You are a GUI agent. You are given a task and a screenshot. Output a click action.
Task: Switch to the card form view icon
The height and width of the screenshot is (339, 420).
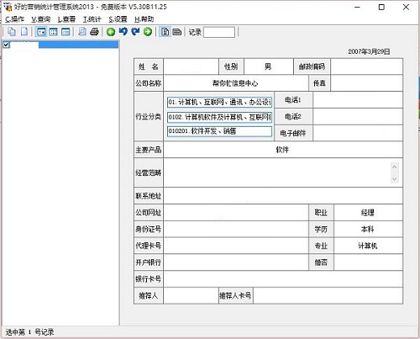pos(41,32)
